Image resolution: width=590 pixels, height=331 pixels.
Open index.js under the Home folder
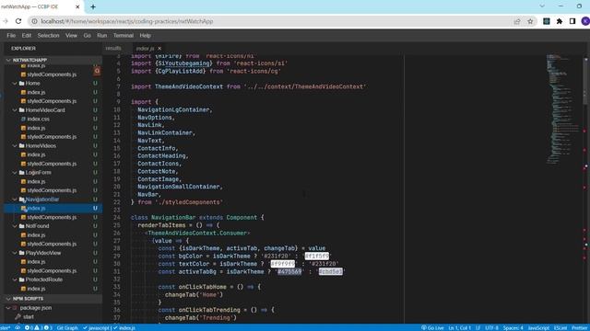point(36,92)
